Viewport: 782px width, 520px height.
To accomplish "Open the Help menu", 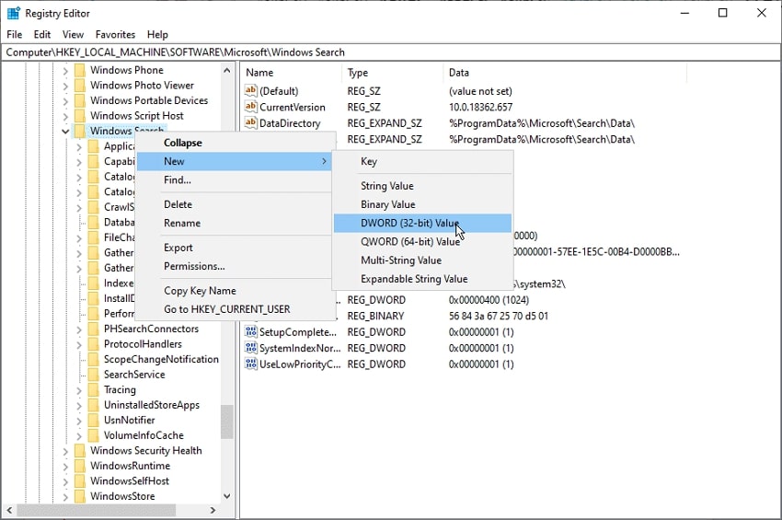I will (x=157, y=34).
